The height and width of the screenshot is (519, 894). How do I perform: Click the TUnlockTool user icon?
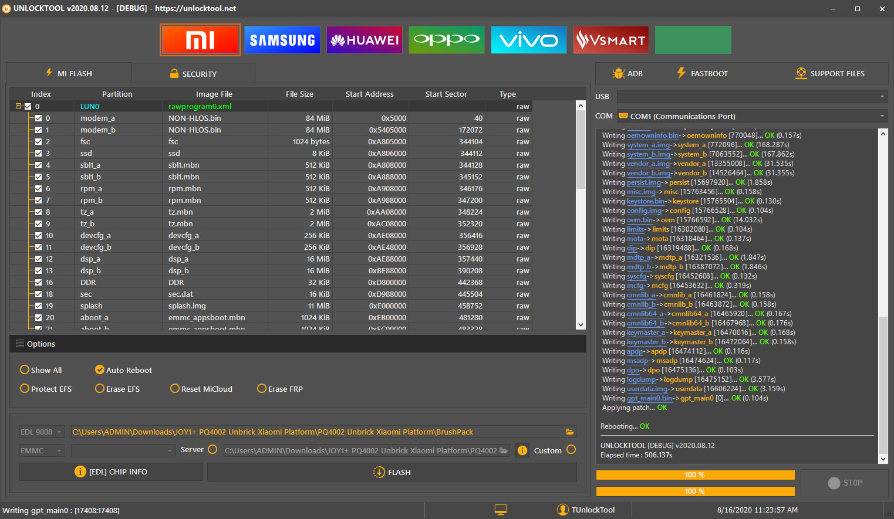[563, 510]
